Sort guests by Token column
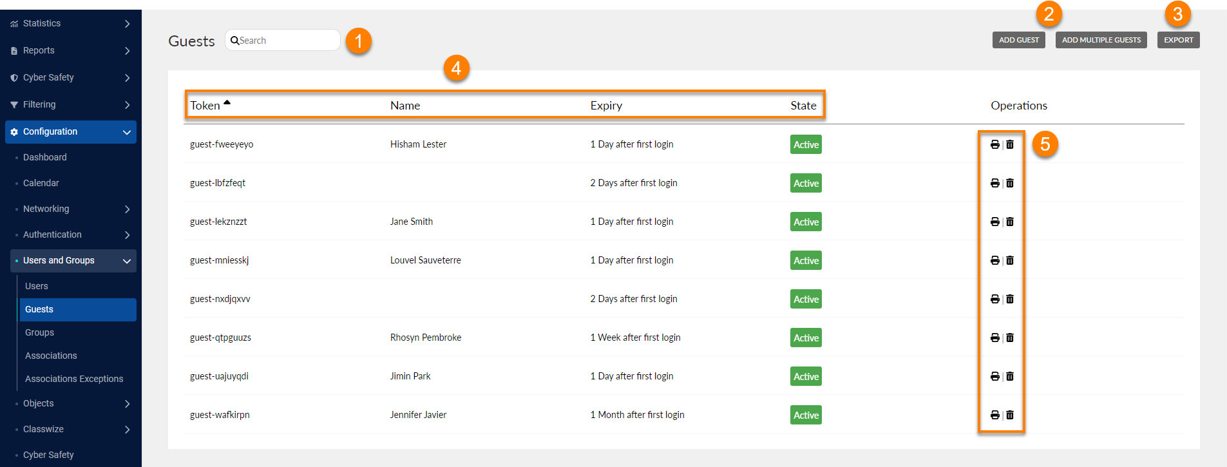Image resolution: width=1227 pixels, height=467 pixels. tap(205, 106)
